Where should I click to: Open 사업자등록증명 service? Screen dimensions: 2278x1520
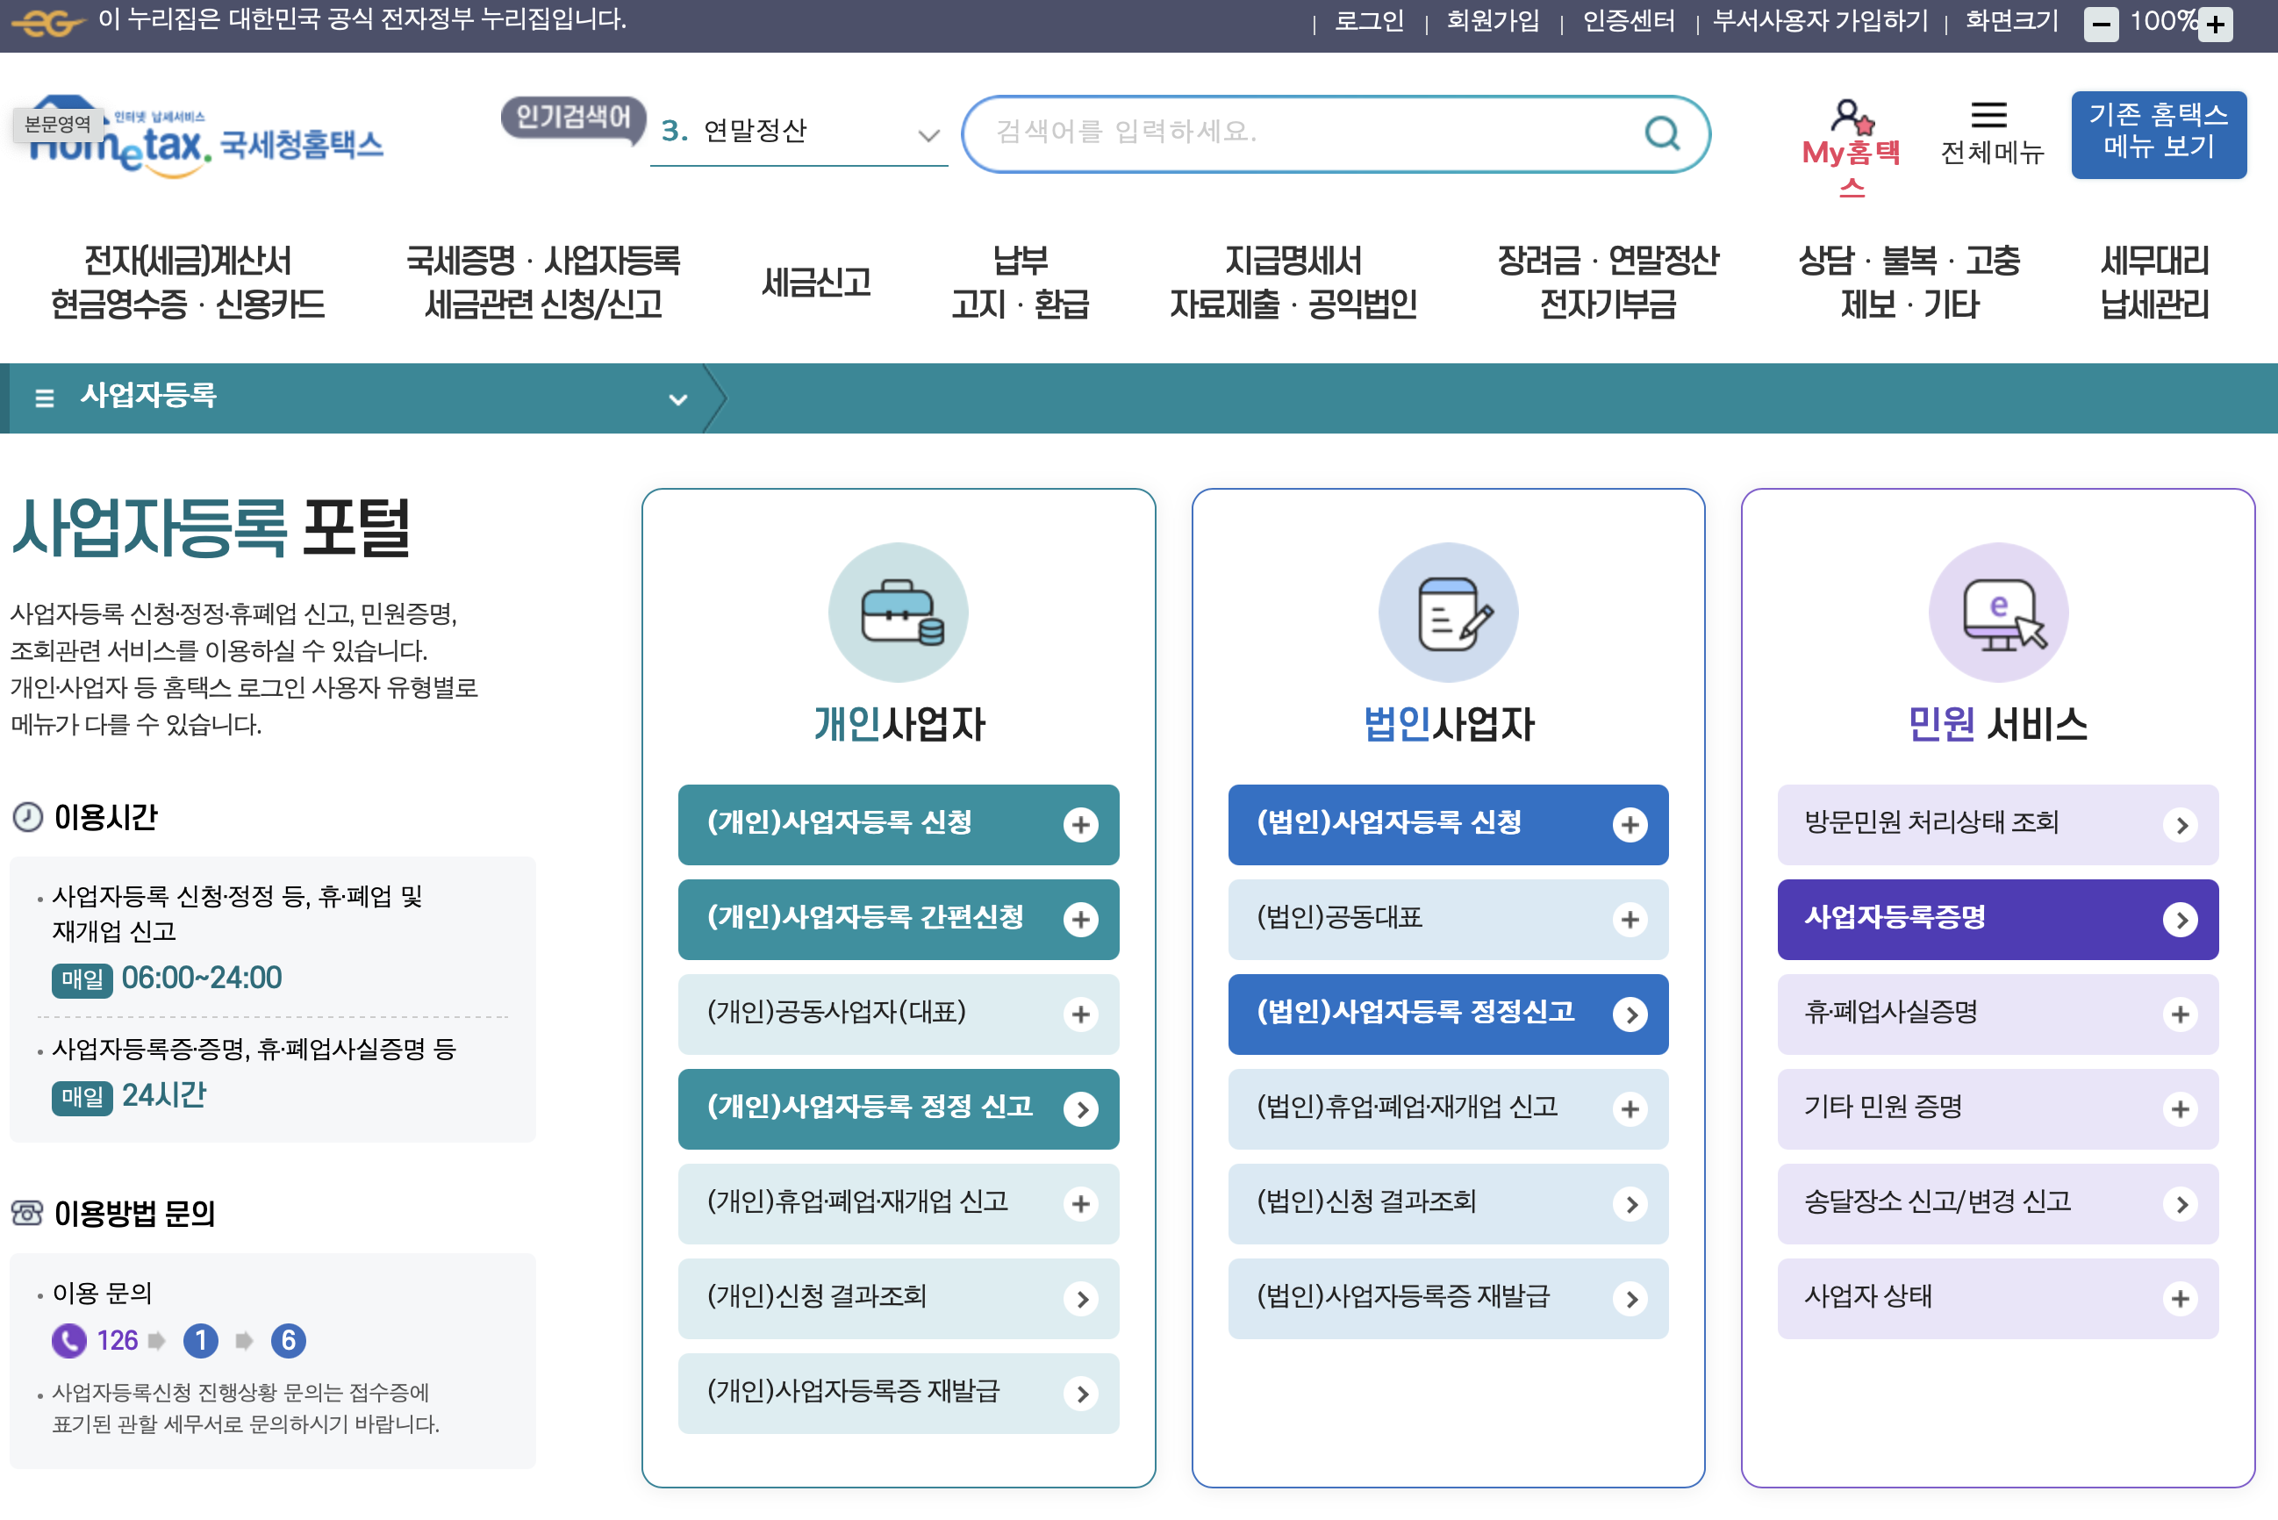(1997, 919)
